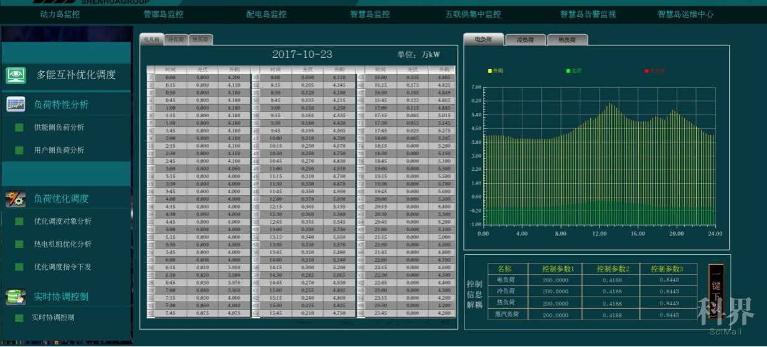The image size is (767, 347).
Task: Click green square beside 热电机组优化分析
Action: [x=19, y=244]
